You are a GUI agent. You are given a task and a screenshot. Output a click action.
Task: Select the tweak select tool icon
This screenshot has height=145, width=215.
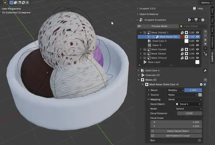pos(5,2)
